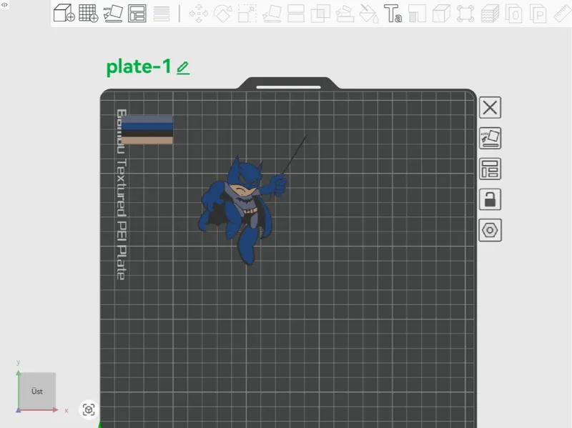Viewport: 572px width, 428px height.
Task: Click the perspective camera view icon
Action: click(89, 409)
